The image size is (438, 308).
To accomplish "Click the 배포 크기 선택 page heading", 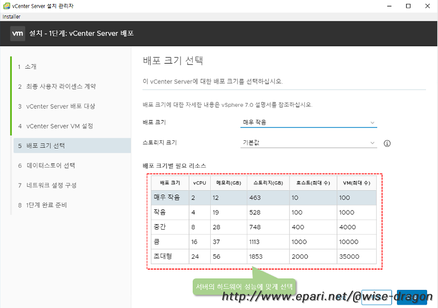I will pyautogui.click(x=173, y=60).
